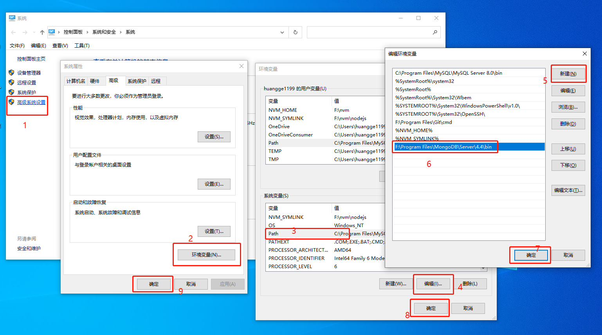Click 设置(T) startup recovery button
Screen dimensions: 602x335
(214, 231)
